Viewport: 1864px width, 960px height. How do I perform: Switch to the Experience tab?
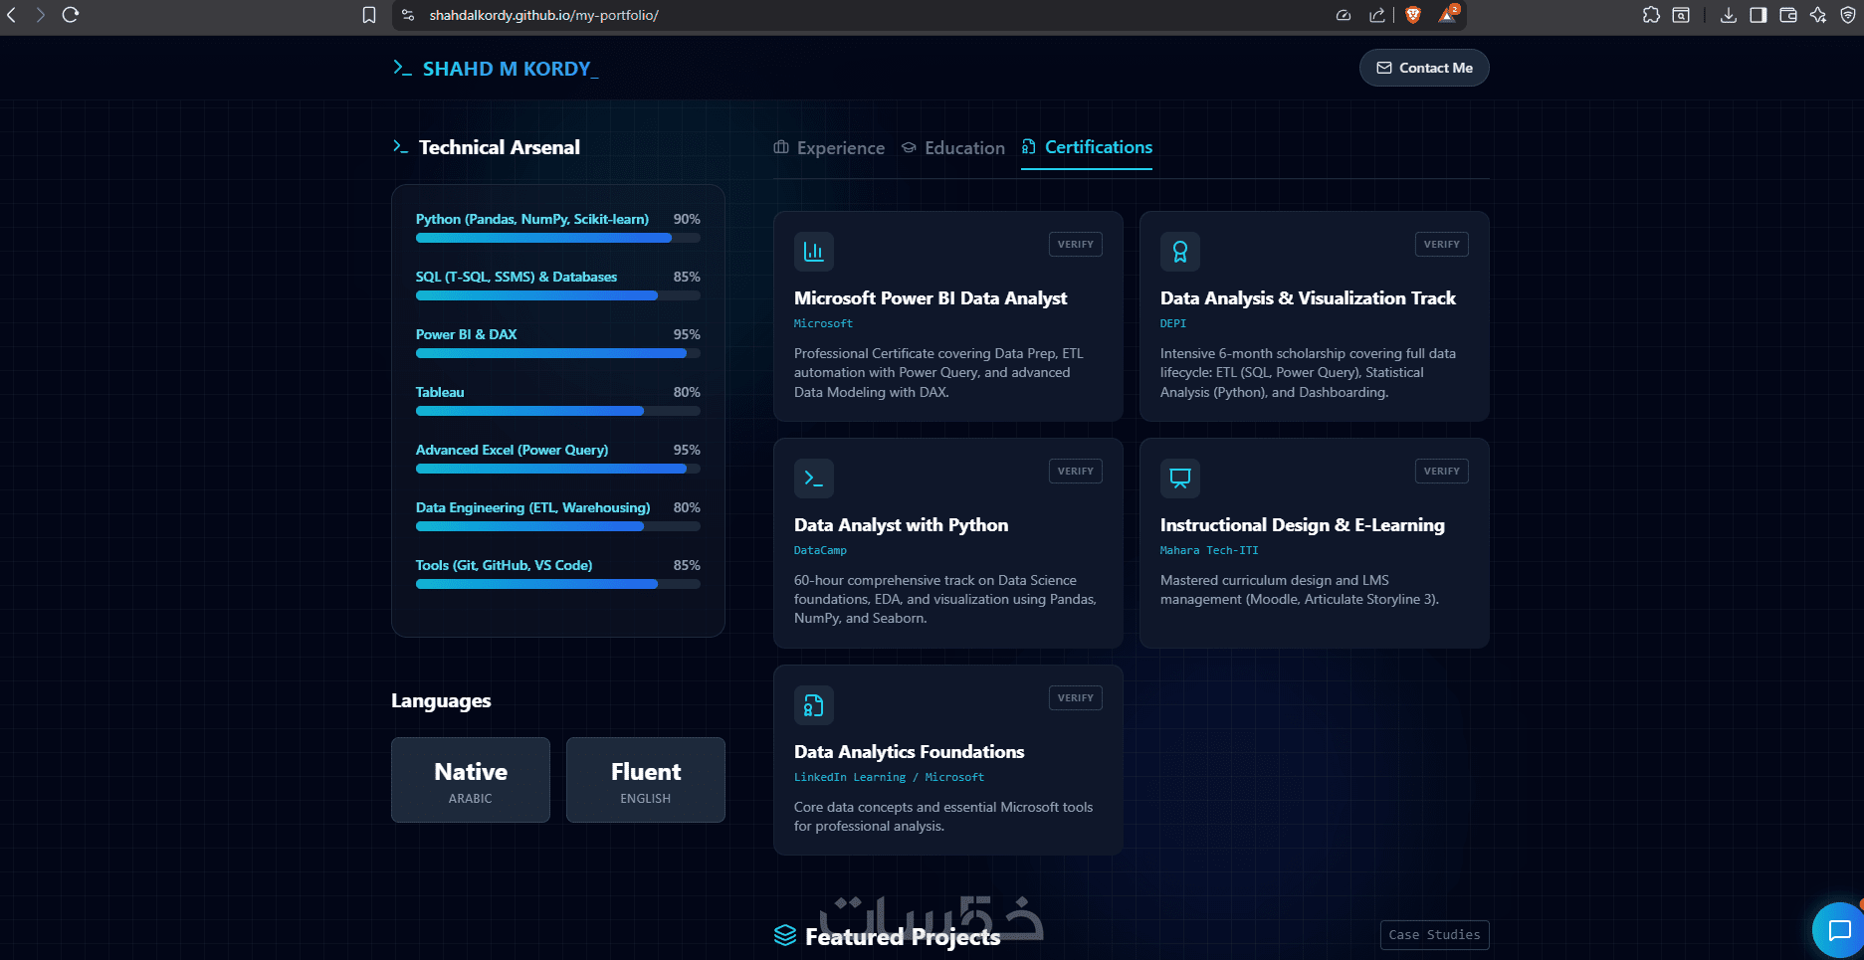[829, 148]
